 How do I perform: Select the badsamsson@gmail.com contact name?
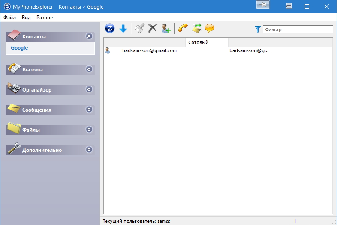click(x=149, y=50)
